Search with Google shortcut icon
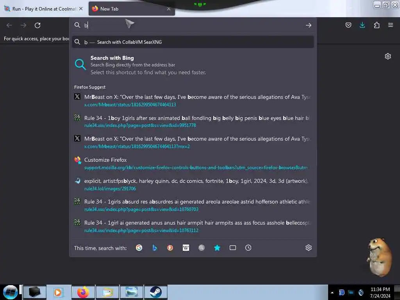This screenshot has width=400, height=300. click(x=139, y=248)
